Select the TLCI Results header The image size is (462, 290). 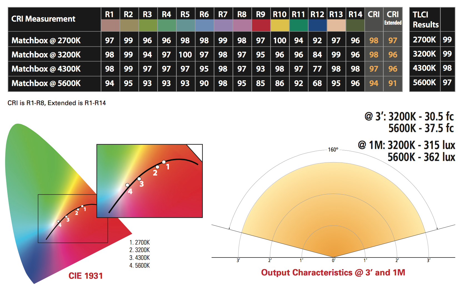[x=425, y=19]
